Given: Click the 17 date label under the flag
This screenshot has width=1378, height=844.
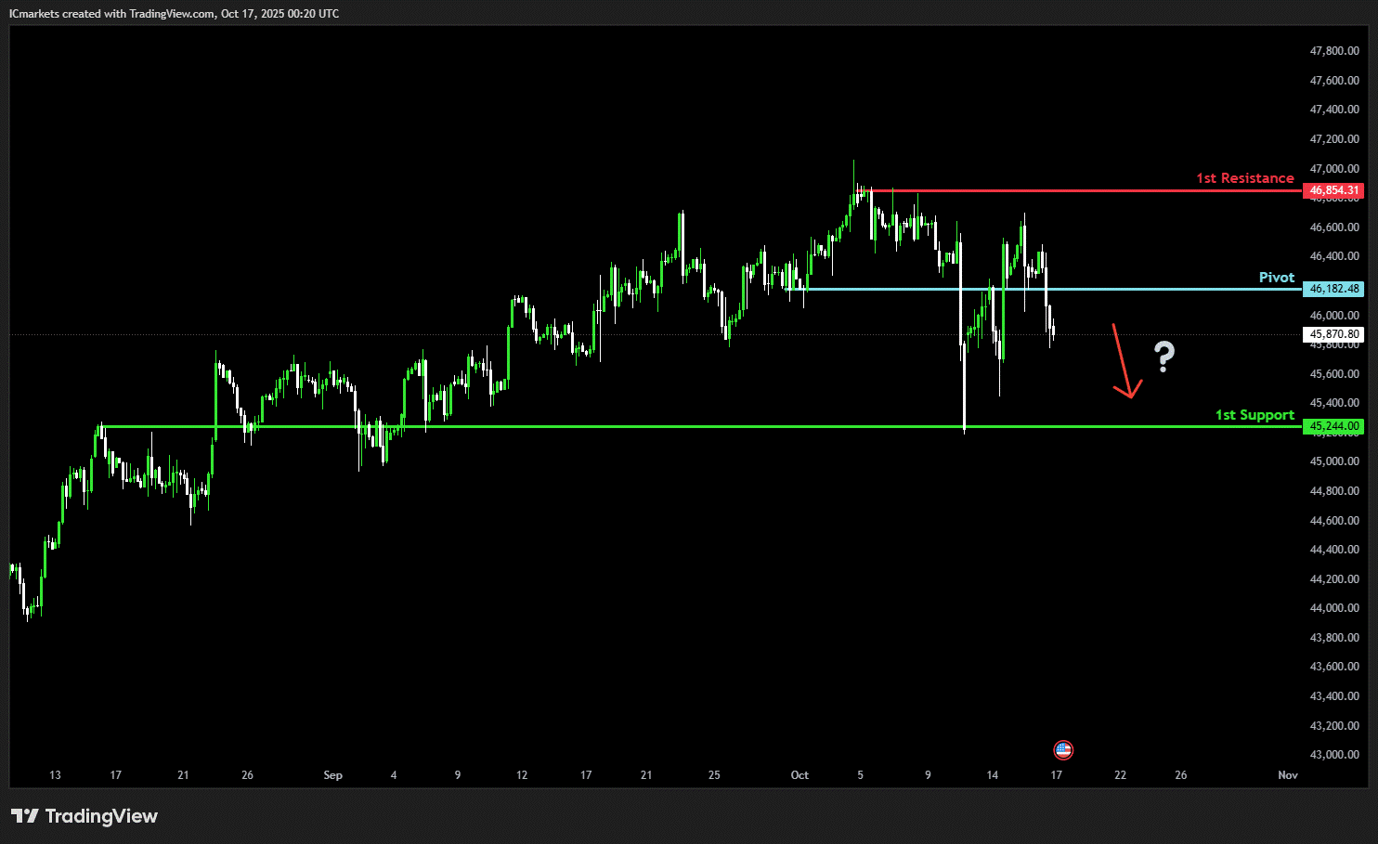Looking at the screenshot, I should click(1056, 775).
